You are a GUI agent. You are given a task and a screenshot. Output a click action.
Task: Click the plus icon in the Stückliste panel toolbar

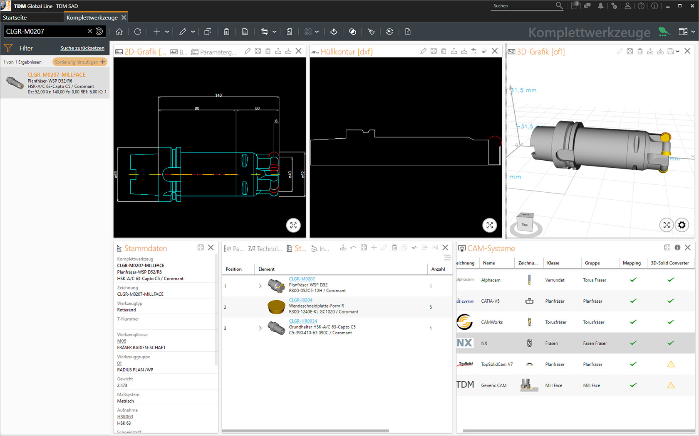point(374,247)
